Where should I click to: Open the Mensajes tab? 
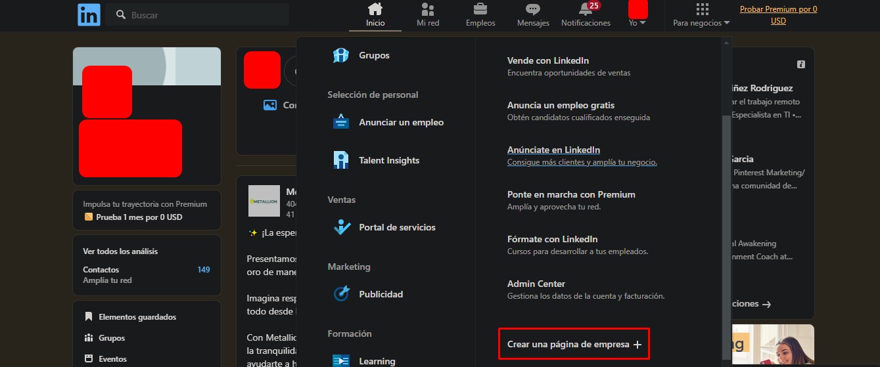pyautogui.click(x=533, y=15)
